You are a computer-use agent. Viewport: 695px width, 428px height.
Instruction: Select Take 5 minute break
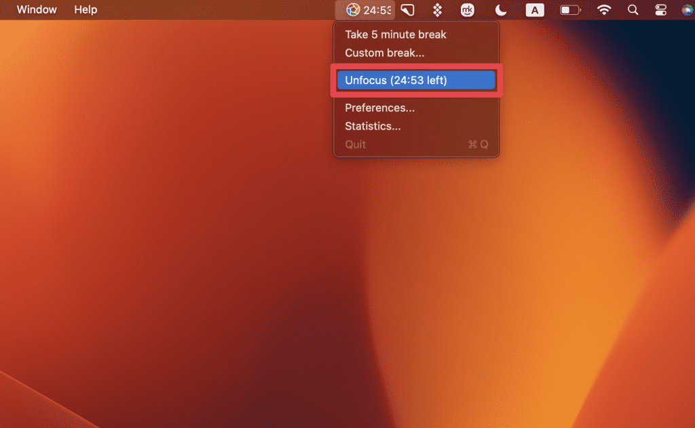coord(396,35)
